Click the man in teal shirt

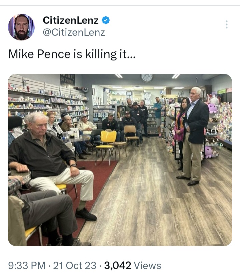point(158,116)
